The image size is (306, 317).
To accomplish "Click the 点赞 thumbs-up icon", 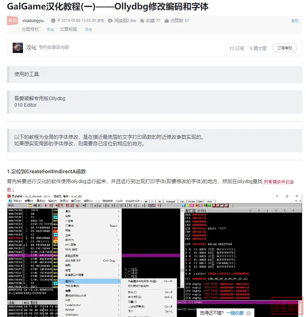I will coord(166,21).
